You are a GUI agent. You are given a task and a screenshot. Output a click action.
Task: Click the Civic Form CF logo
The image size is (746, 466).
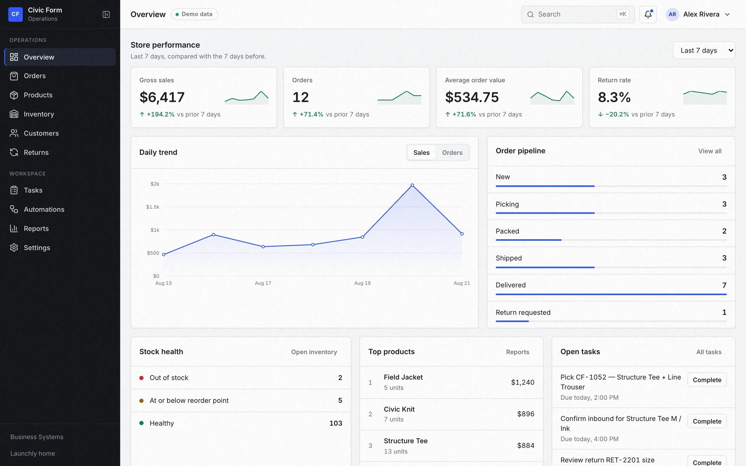15,14
